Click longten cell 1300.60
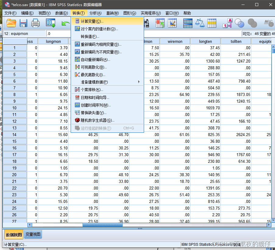Screen dimensions: 275x250 click(205, 61)
